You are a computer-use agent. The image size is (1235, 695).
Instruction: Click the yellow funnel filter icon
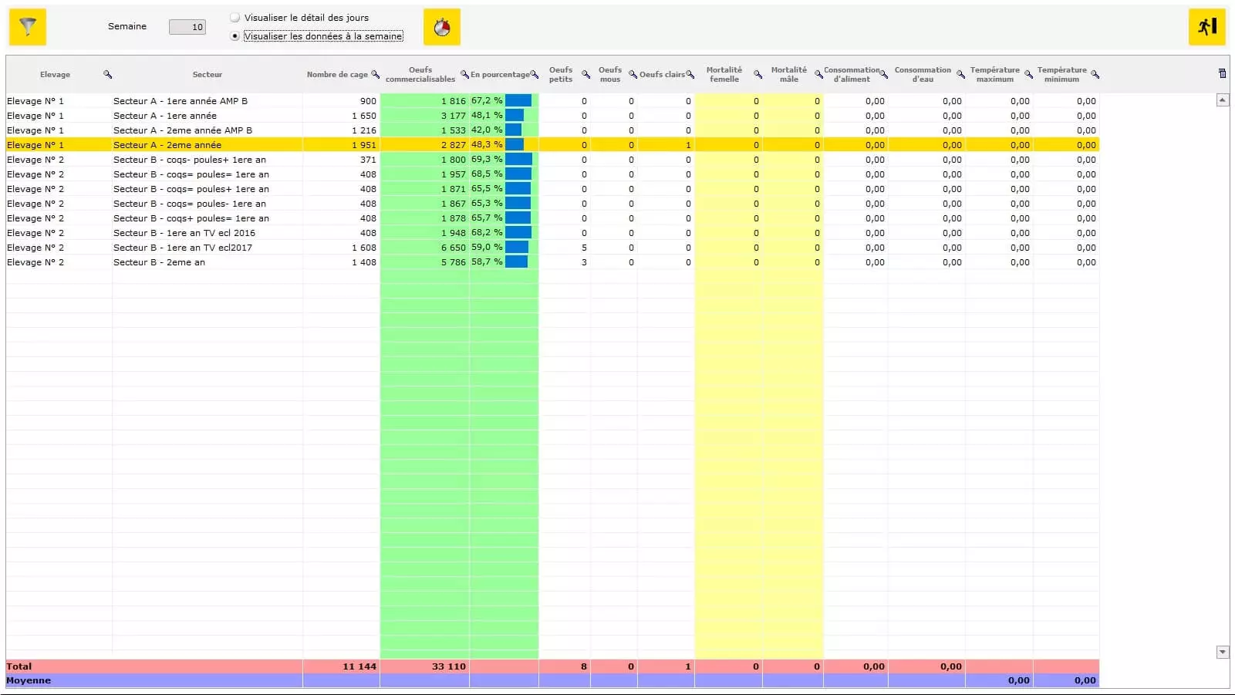coord(28,27)
